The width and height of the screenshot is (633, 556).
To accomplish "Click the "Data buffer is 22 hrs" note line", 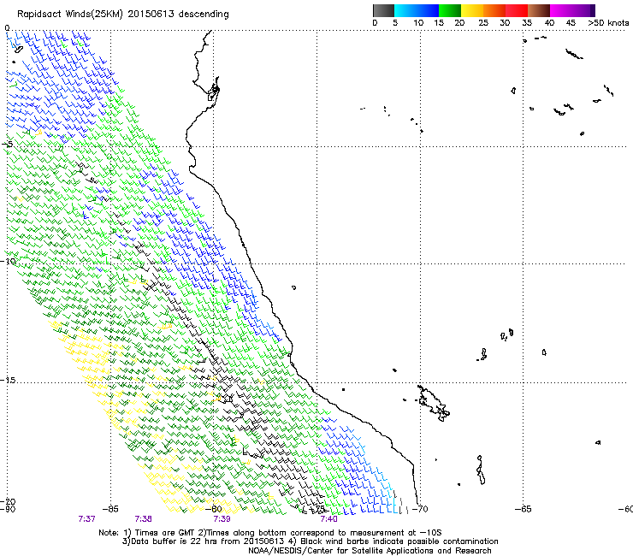I will [310, 541].
